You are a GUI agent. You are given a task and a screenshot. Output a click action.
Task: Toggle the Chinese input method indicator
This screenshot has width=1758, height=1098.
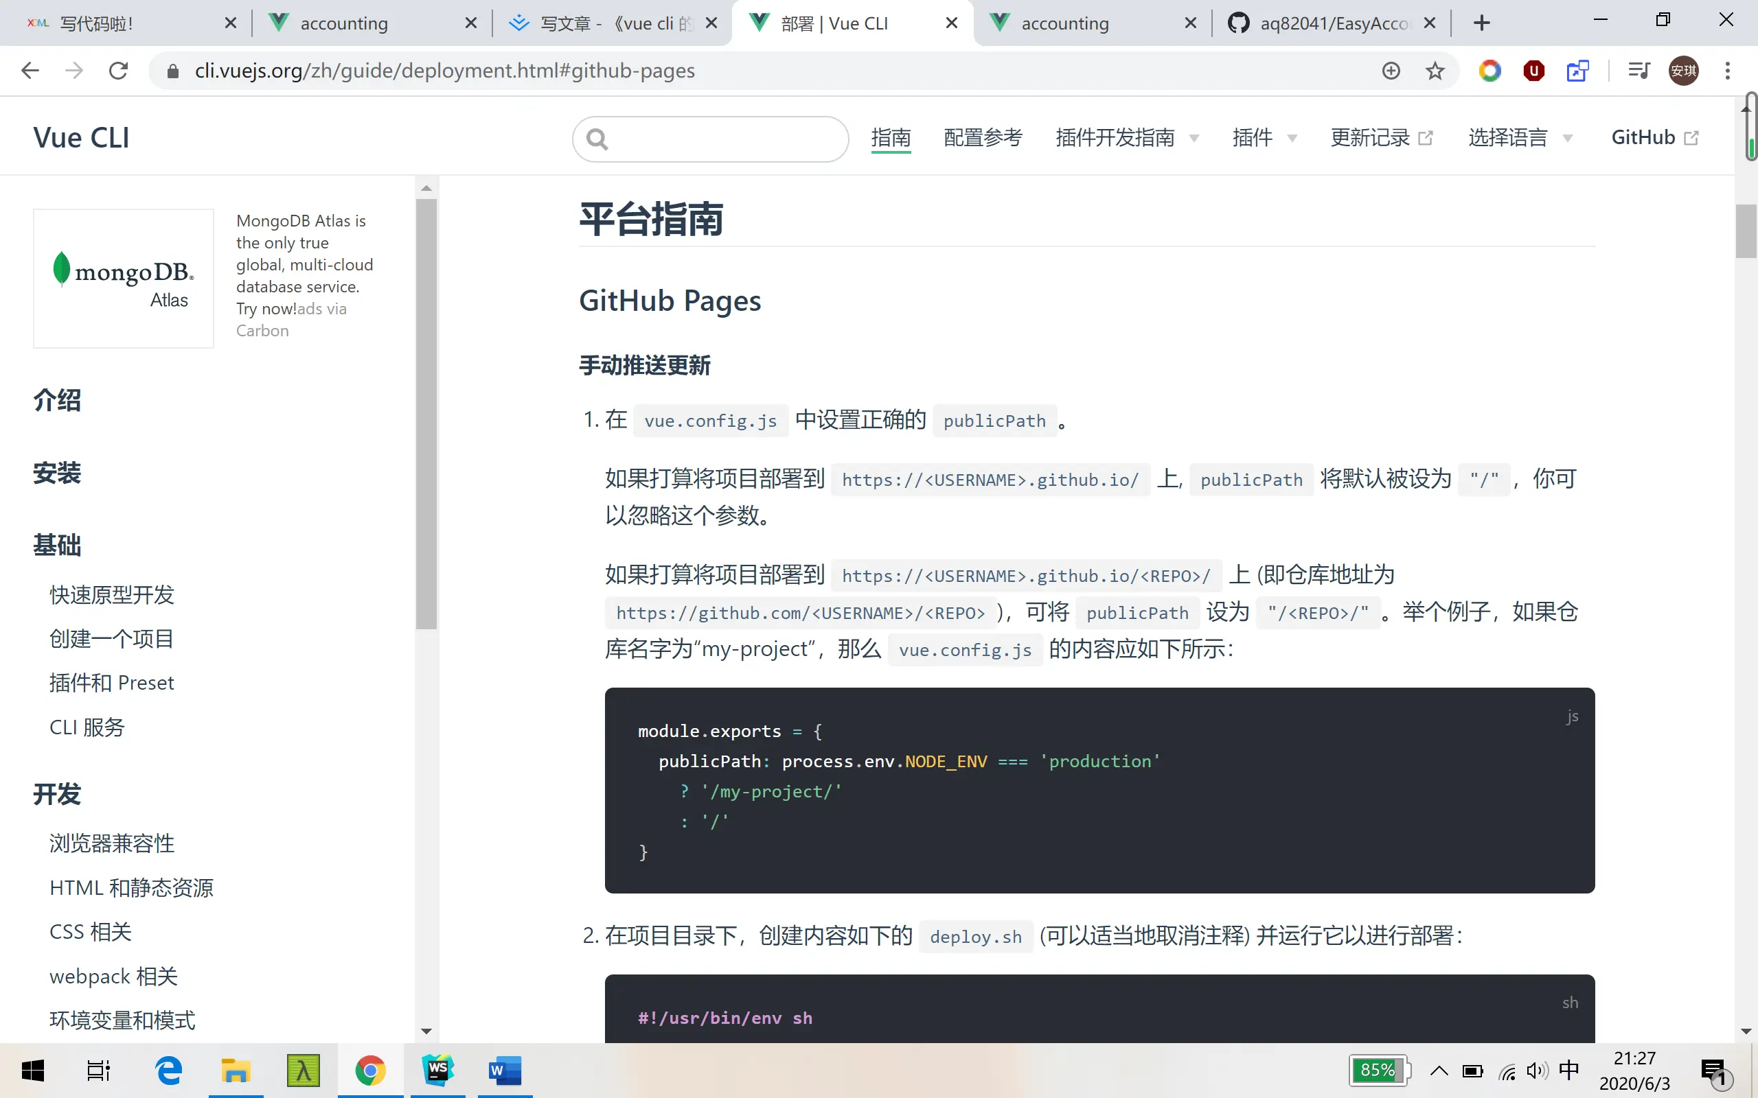(x=1568, y=1071)
